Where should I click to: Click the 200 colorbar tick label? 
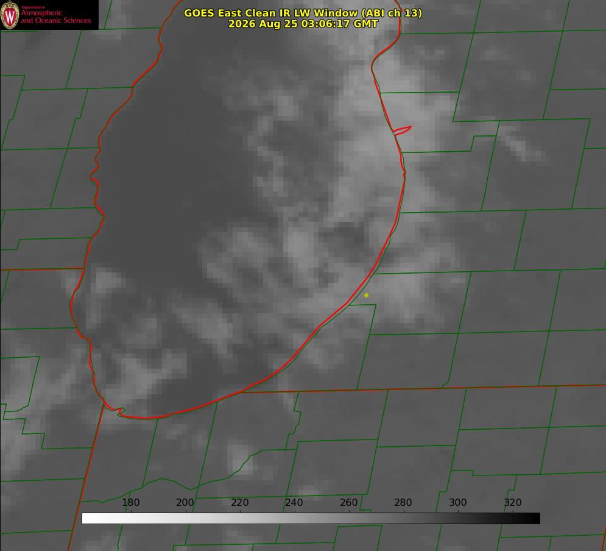(185, 502)
